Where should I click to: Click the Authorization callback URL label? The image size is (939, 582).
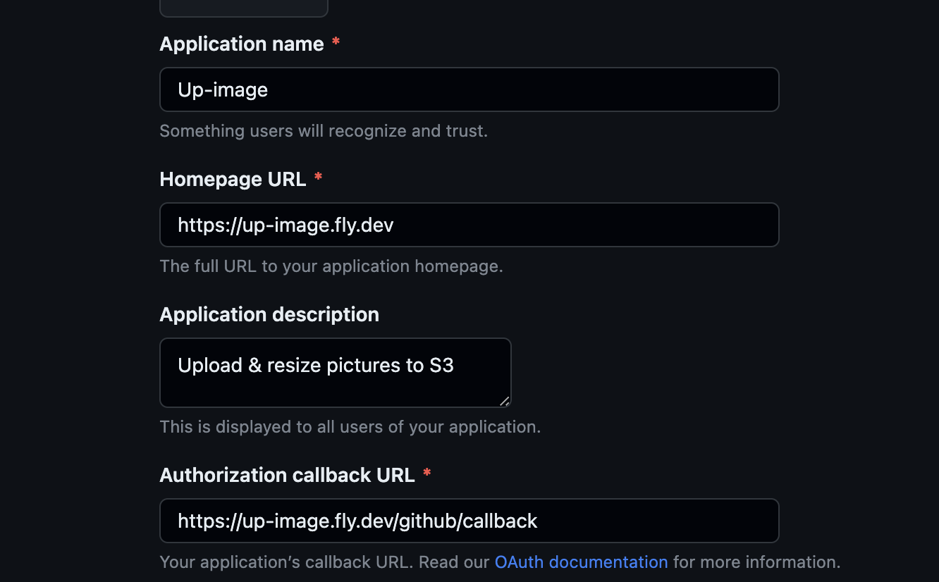[287, 475]
